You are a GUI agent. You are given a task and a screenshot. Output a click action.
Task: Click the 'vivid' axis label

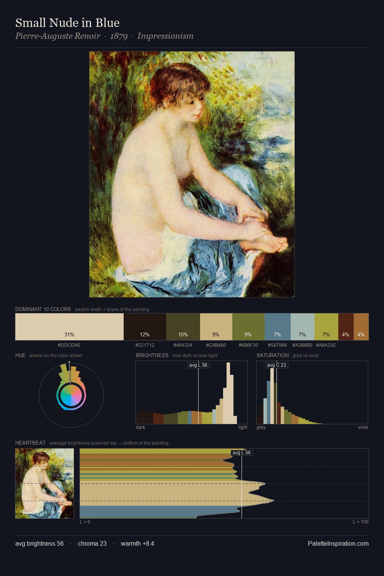[363, 427]
